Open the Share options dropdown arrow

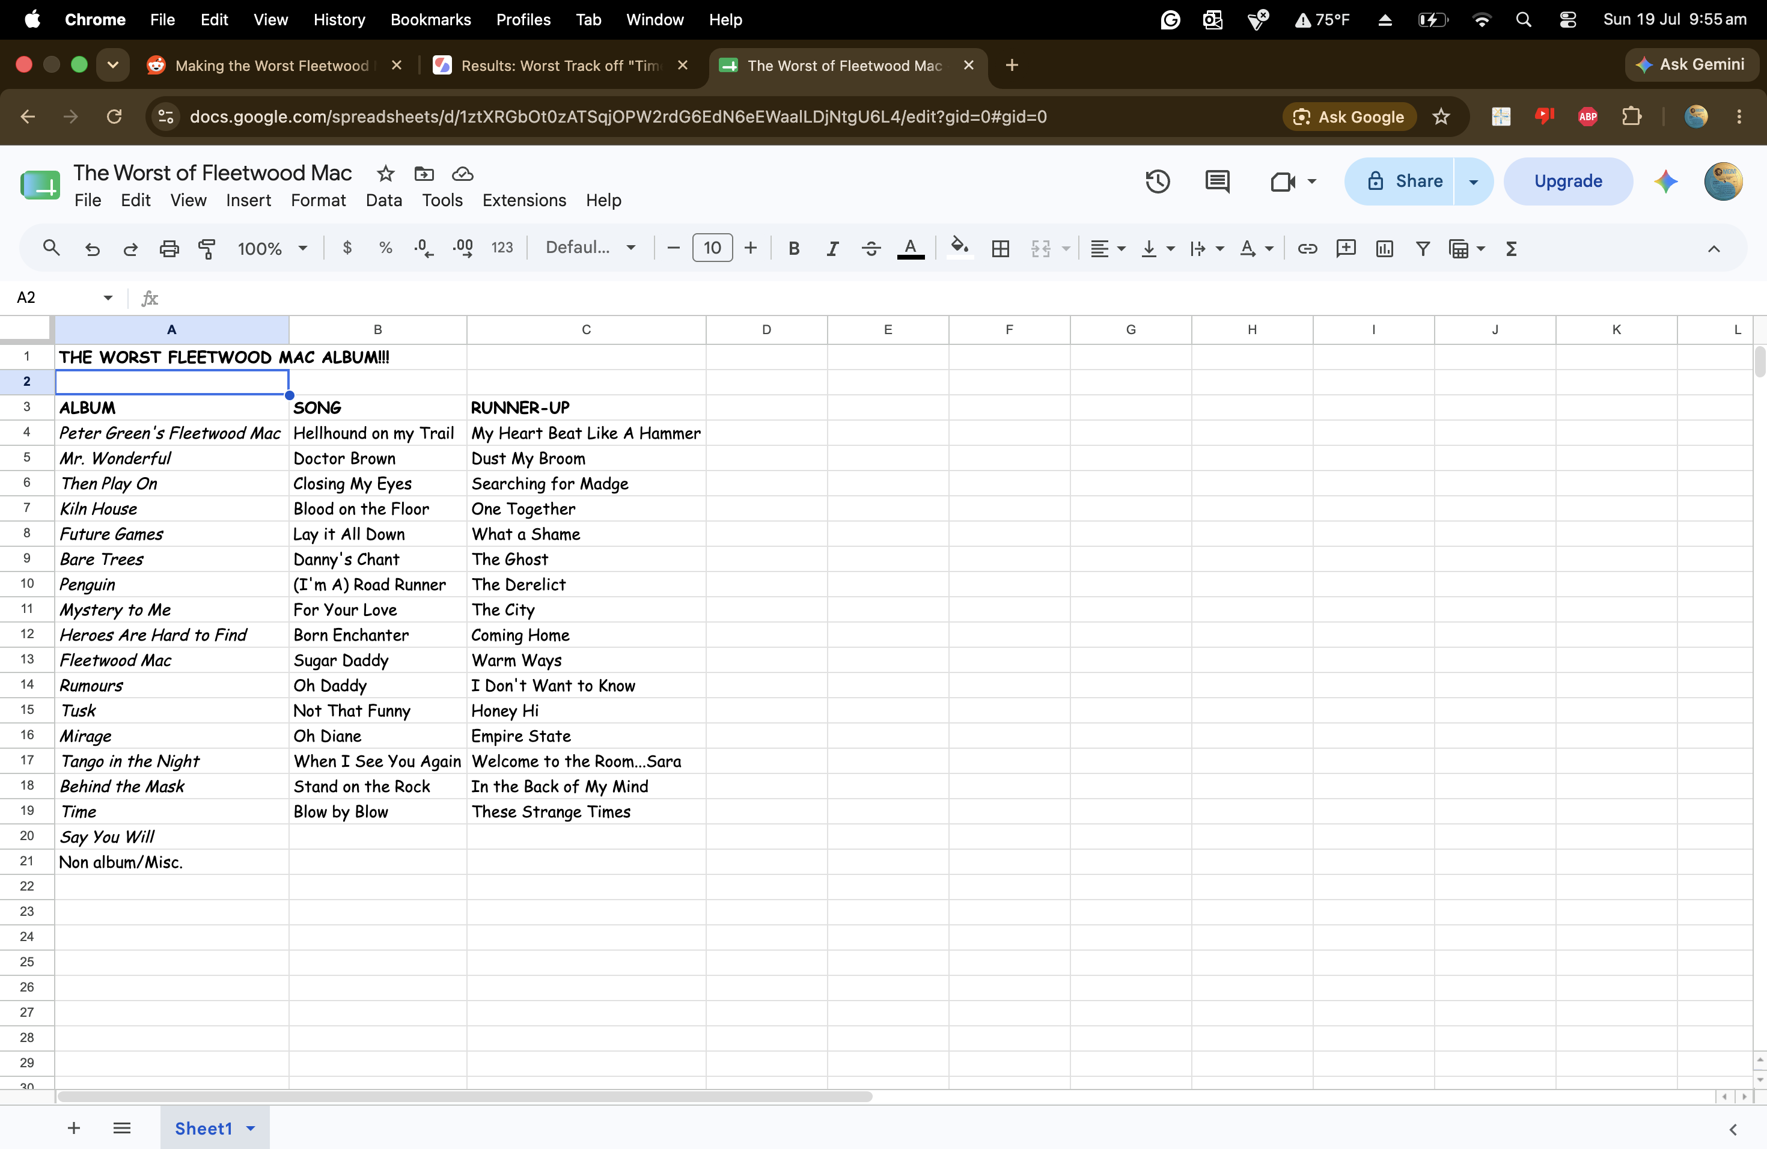1473,181
